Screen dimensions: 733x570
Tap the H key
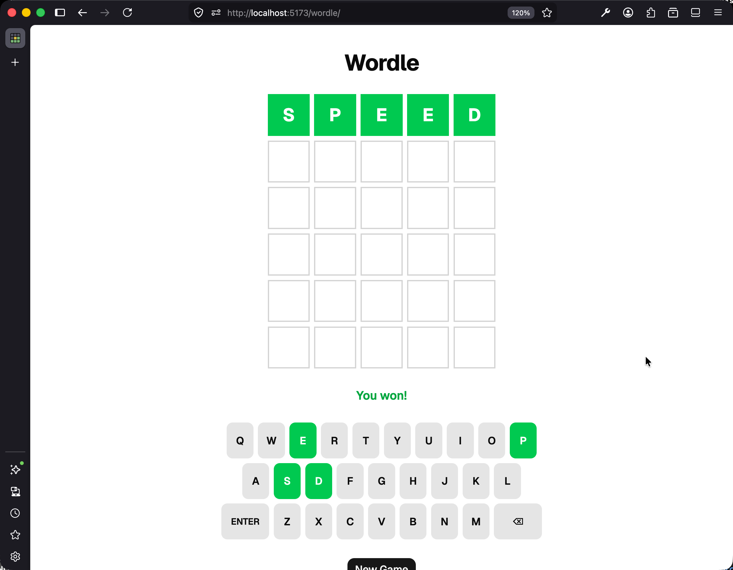pos(413,481)
